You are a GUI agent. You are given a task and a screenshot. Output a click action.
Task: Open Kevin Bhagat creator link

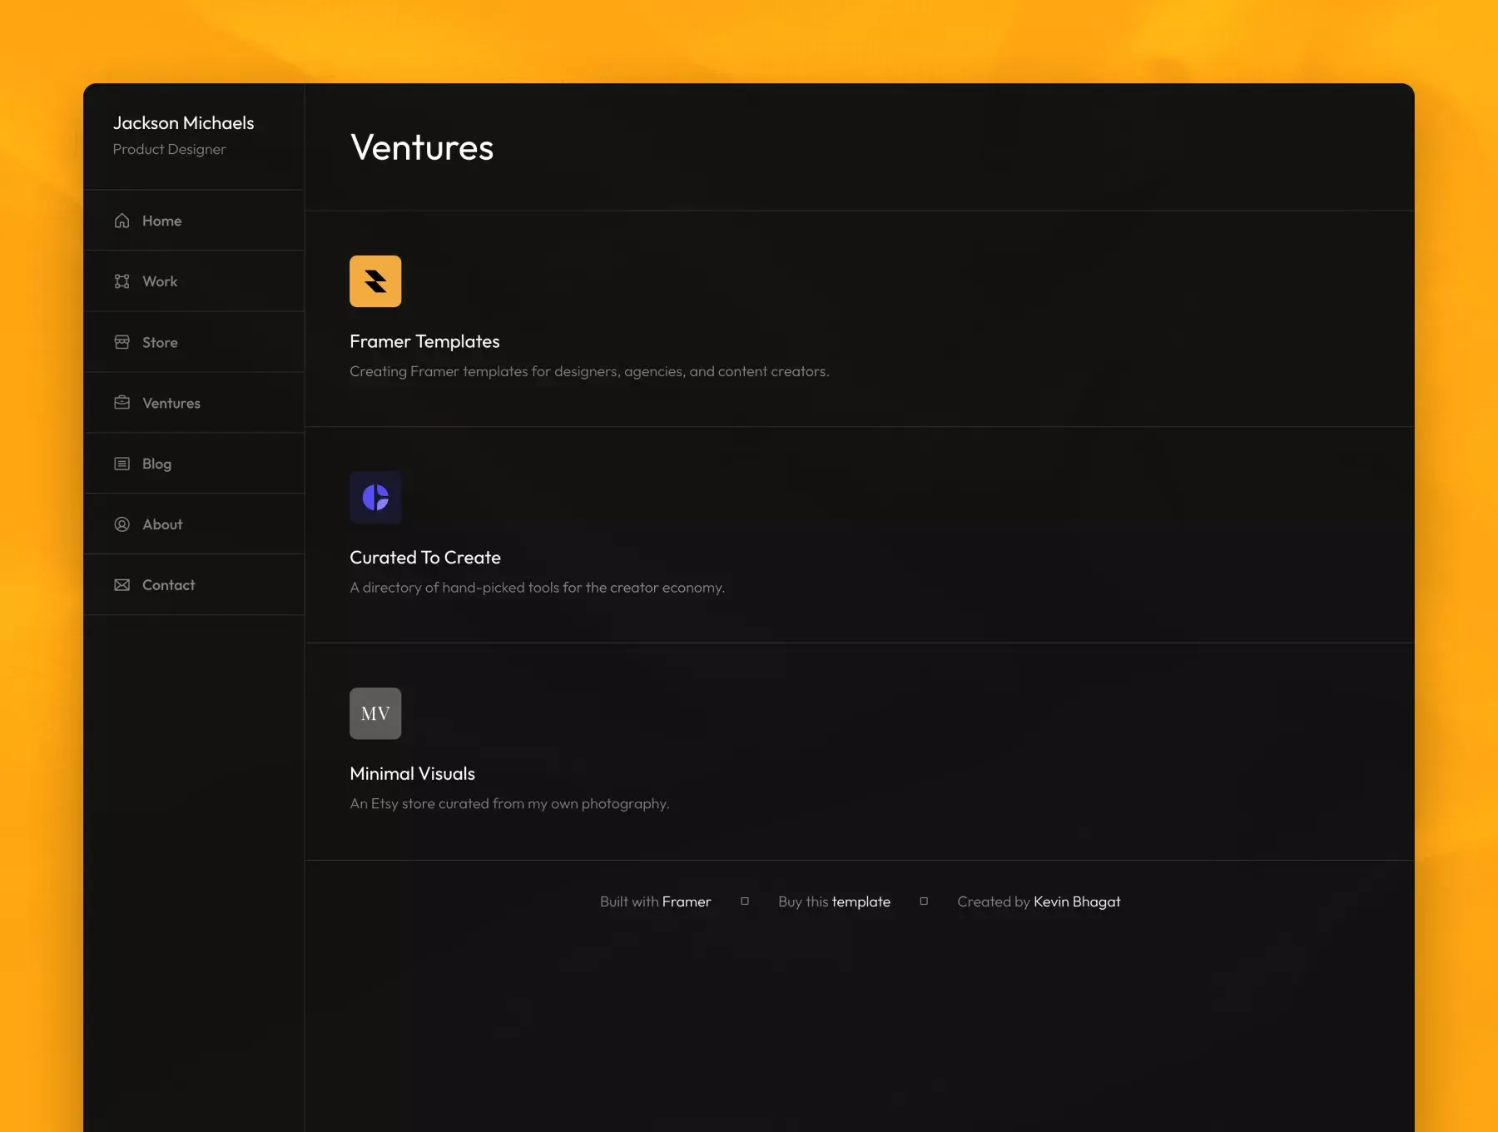coord(1077,901)
